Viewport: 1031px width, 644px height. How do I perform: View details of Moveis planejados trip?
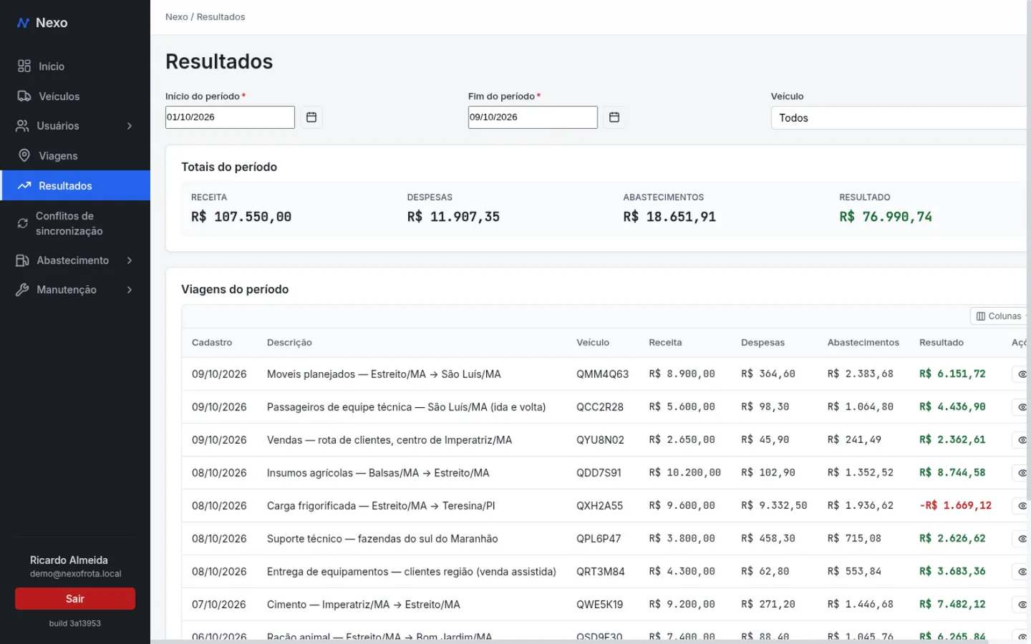pos(1022,374)
